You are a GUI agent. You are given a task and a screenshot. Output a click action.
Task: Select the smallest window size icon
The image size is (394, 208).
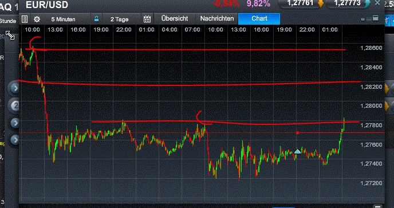[x=363, y=19]
